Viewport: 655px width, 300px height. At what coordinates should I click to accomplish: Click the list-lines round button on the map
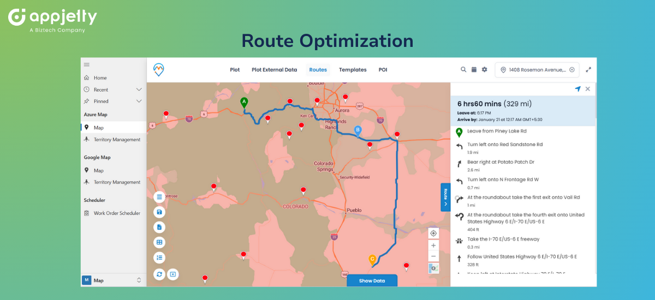159,197
